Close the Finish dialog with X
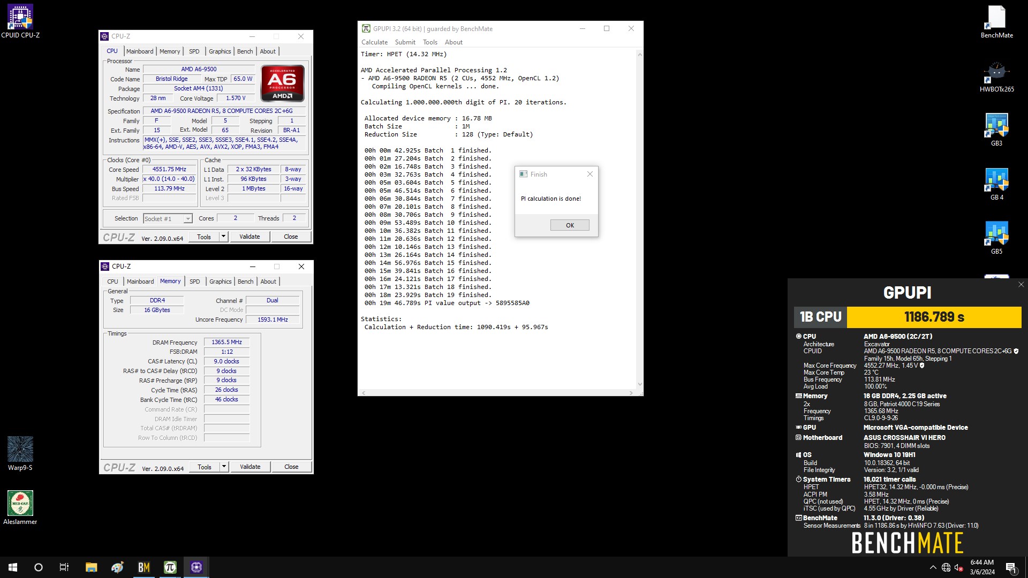This screenshot has width=1028, height=578. point(589,174)
